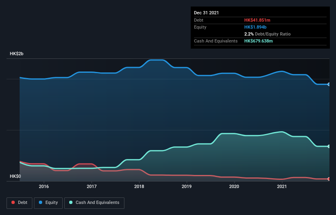Click the HK$0 y-axis label

tap(16, 176)
